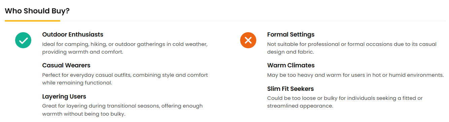Click the hot or humid environments description
Viewport: 449px width, 122px height.
356,75
